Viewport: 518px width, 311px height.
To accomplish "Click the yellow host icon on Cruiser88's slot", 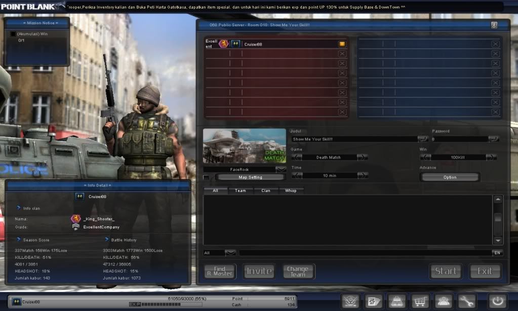I will [342, 44].
